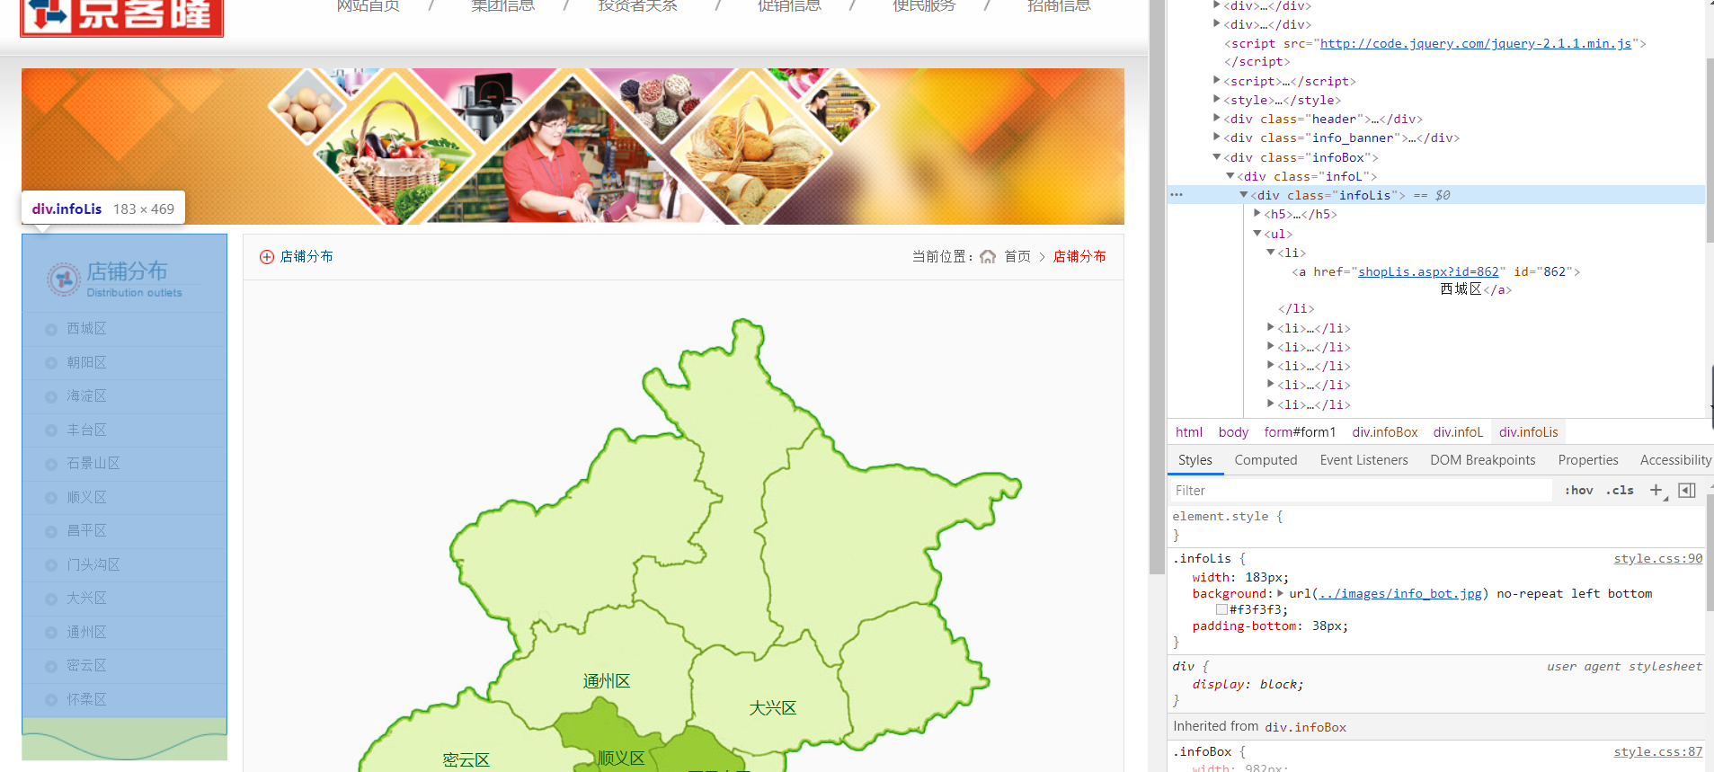Screen dimensions: 1714x772
Task: Click the promotional banner image
Action: tap(573, 146)
